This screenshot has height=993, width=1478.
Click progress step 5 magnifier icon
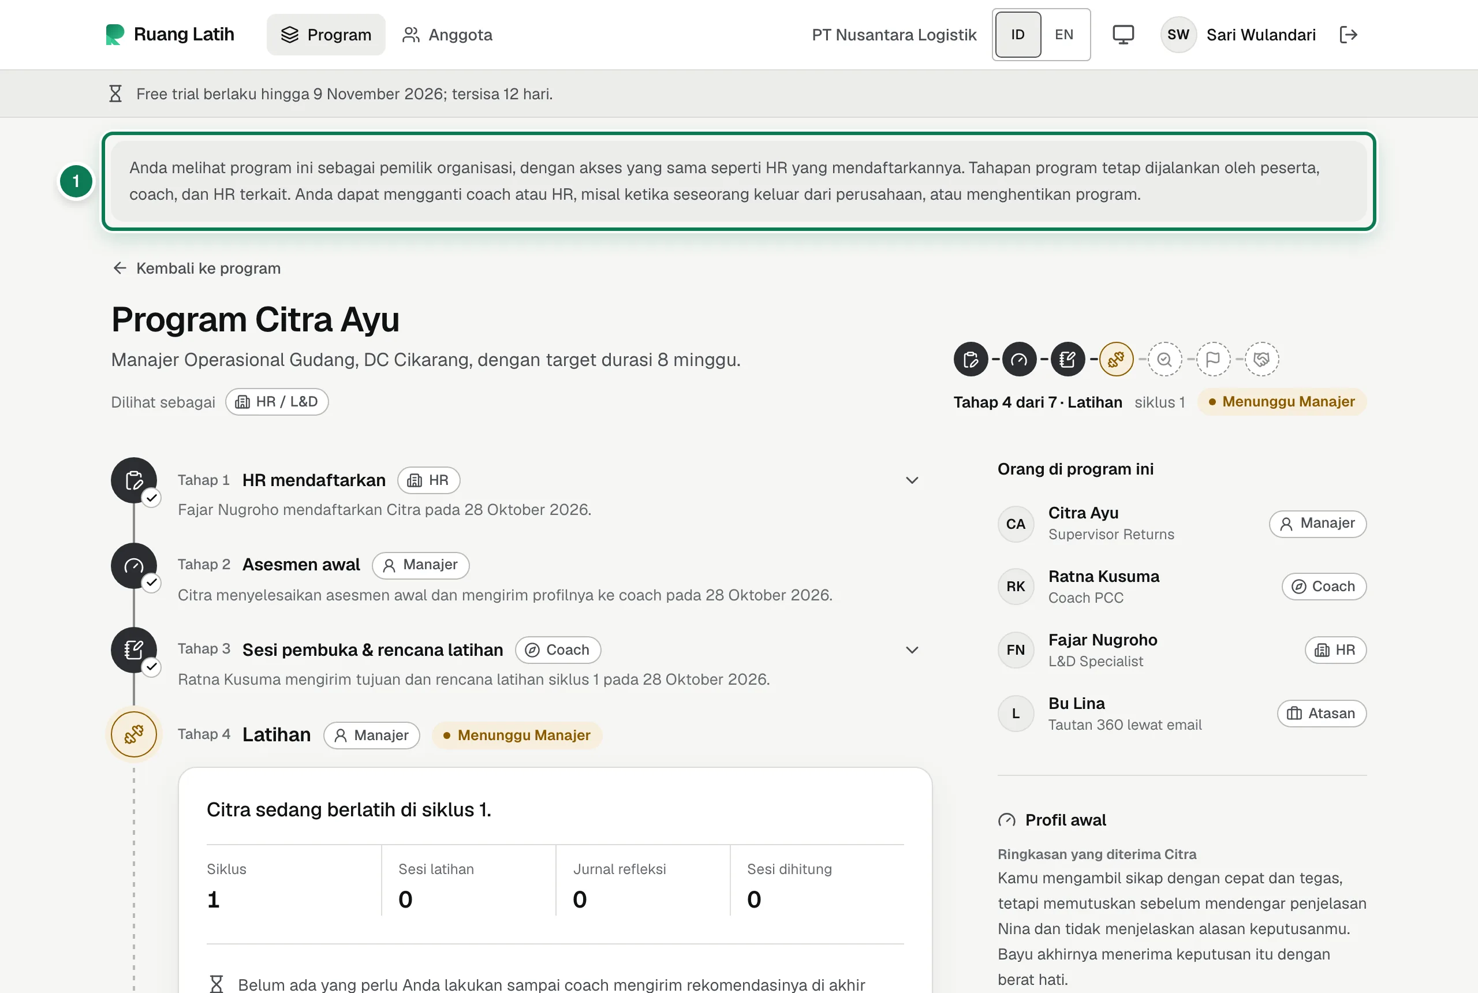pos(1165,359)
